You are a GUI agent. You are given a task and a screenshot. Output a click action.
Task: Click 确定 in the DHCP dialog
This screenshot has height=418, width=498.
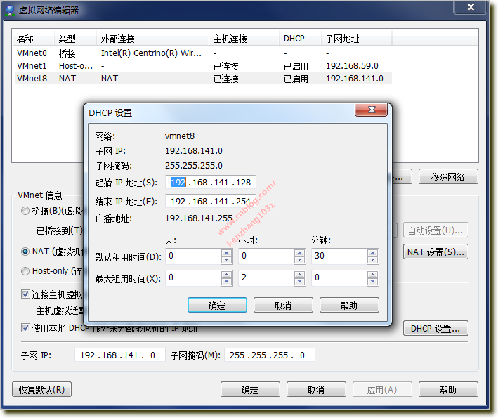[217, 305]
